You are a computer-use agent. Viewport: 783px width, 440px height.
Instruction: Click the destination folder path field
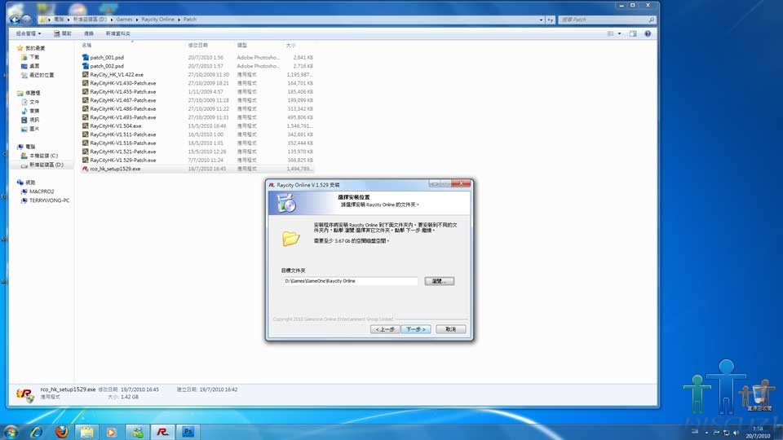[350, 281]
